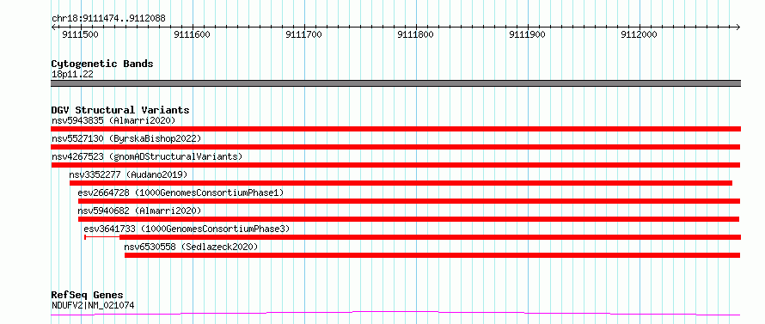The image size is (765, 324).
Task: Click the RefSeq Genes track title
Action: click(87, 296)
